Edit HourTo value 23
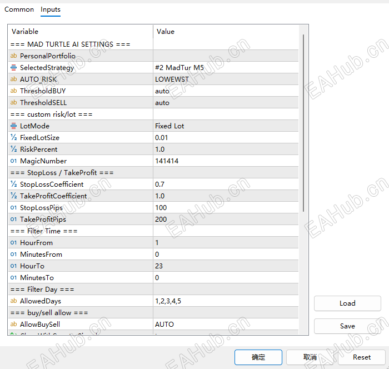The width and height of the screenshot is (389, 369). tap(226, 266)
